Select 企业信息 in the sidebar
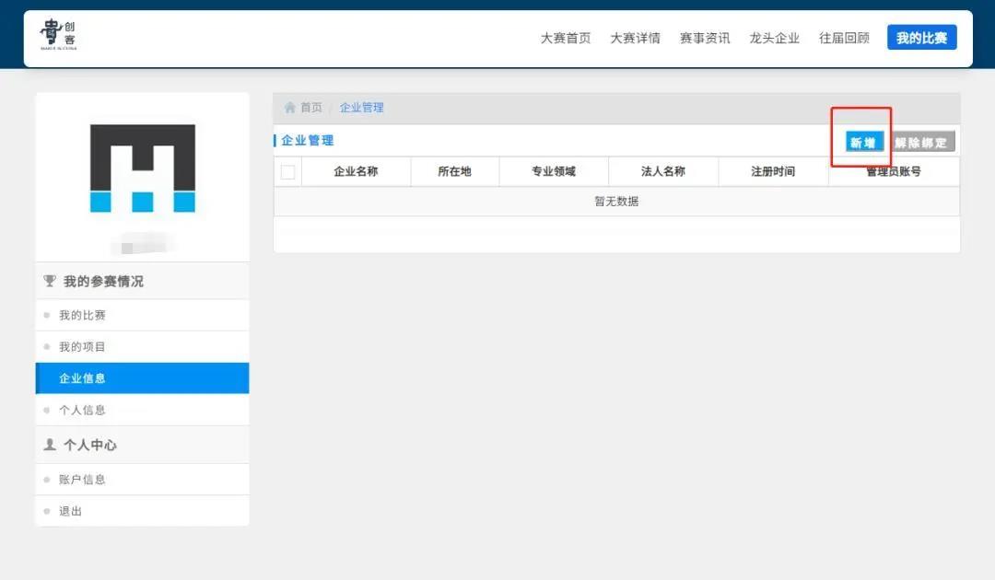This screenshot has width=995, height=580. pos(82,378)
